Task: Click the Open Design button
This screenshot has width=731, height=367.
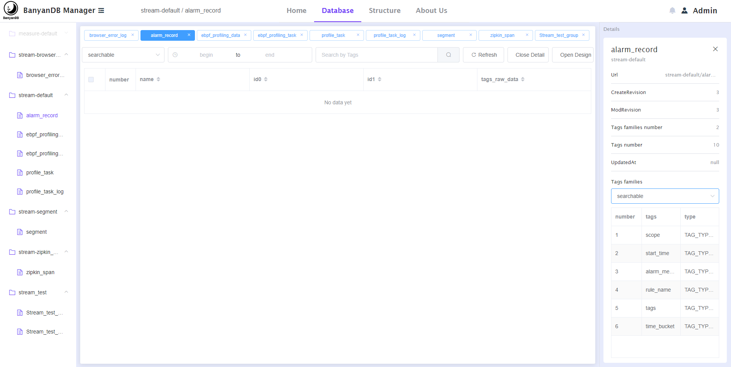Action: [x=573, y=55]
